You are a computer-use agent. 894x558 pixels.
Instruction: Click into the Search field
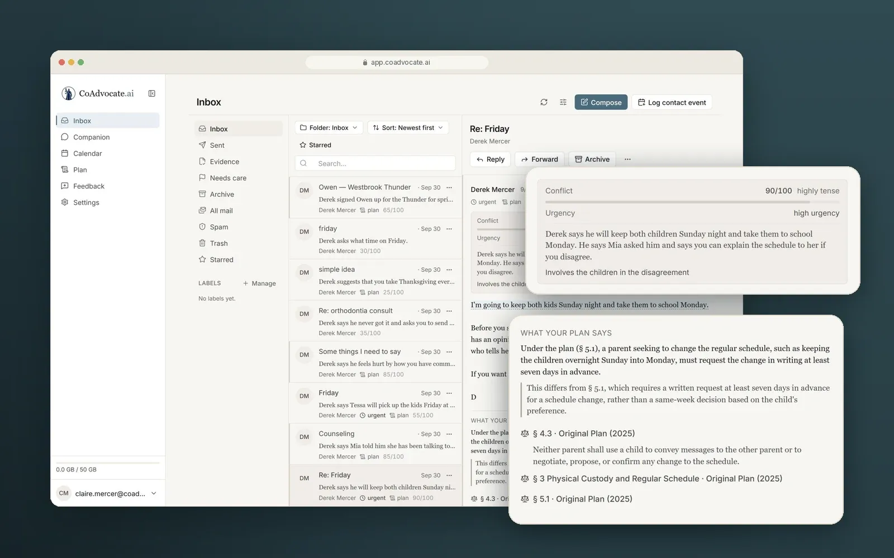tap(375, 163)
